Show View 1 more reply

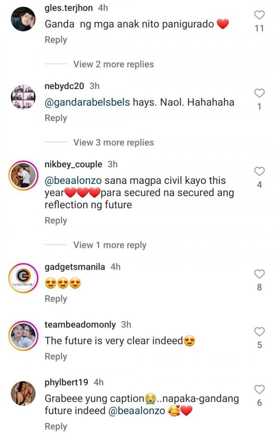point(110,245)
